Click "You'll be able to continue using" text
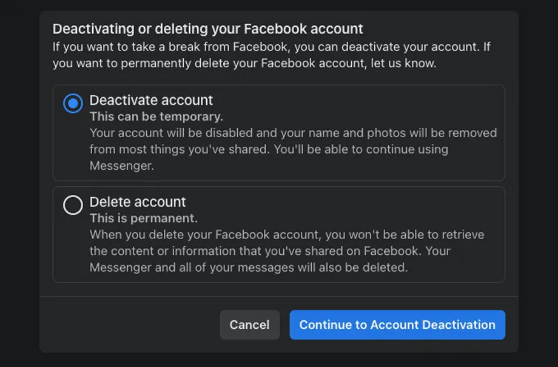The width and height of the screenshot is (558, 367). point(361,149)
